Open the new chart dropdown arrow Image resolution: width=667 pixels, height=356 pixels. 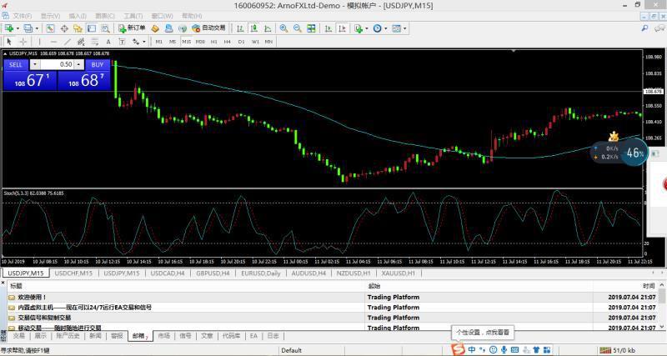coord(18,28)
